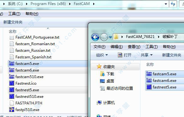
Task: Select the Fastcam_Spanish.txt file name
Action: pos(33,57)
